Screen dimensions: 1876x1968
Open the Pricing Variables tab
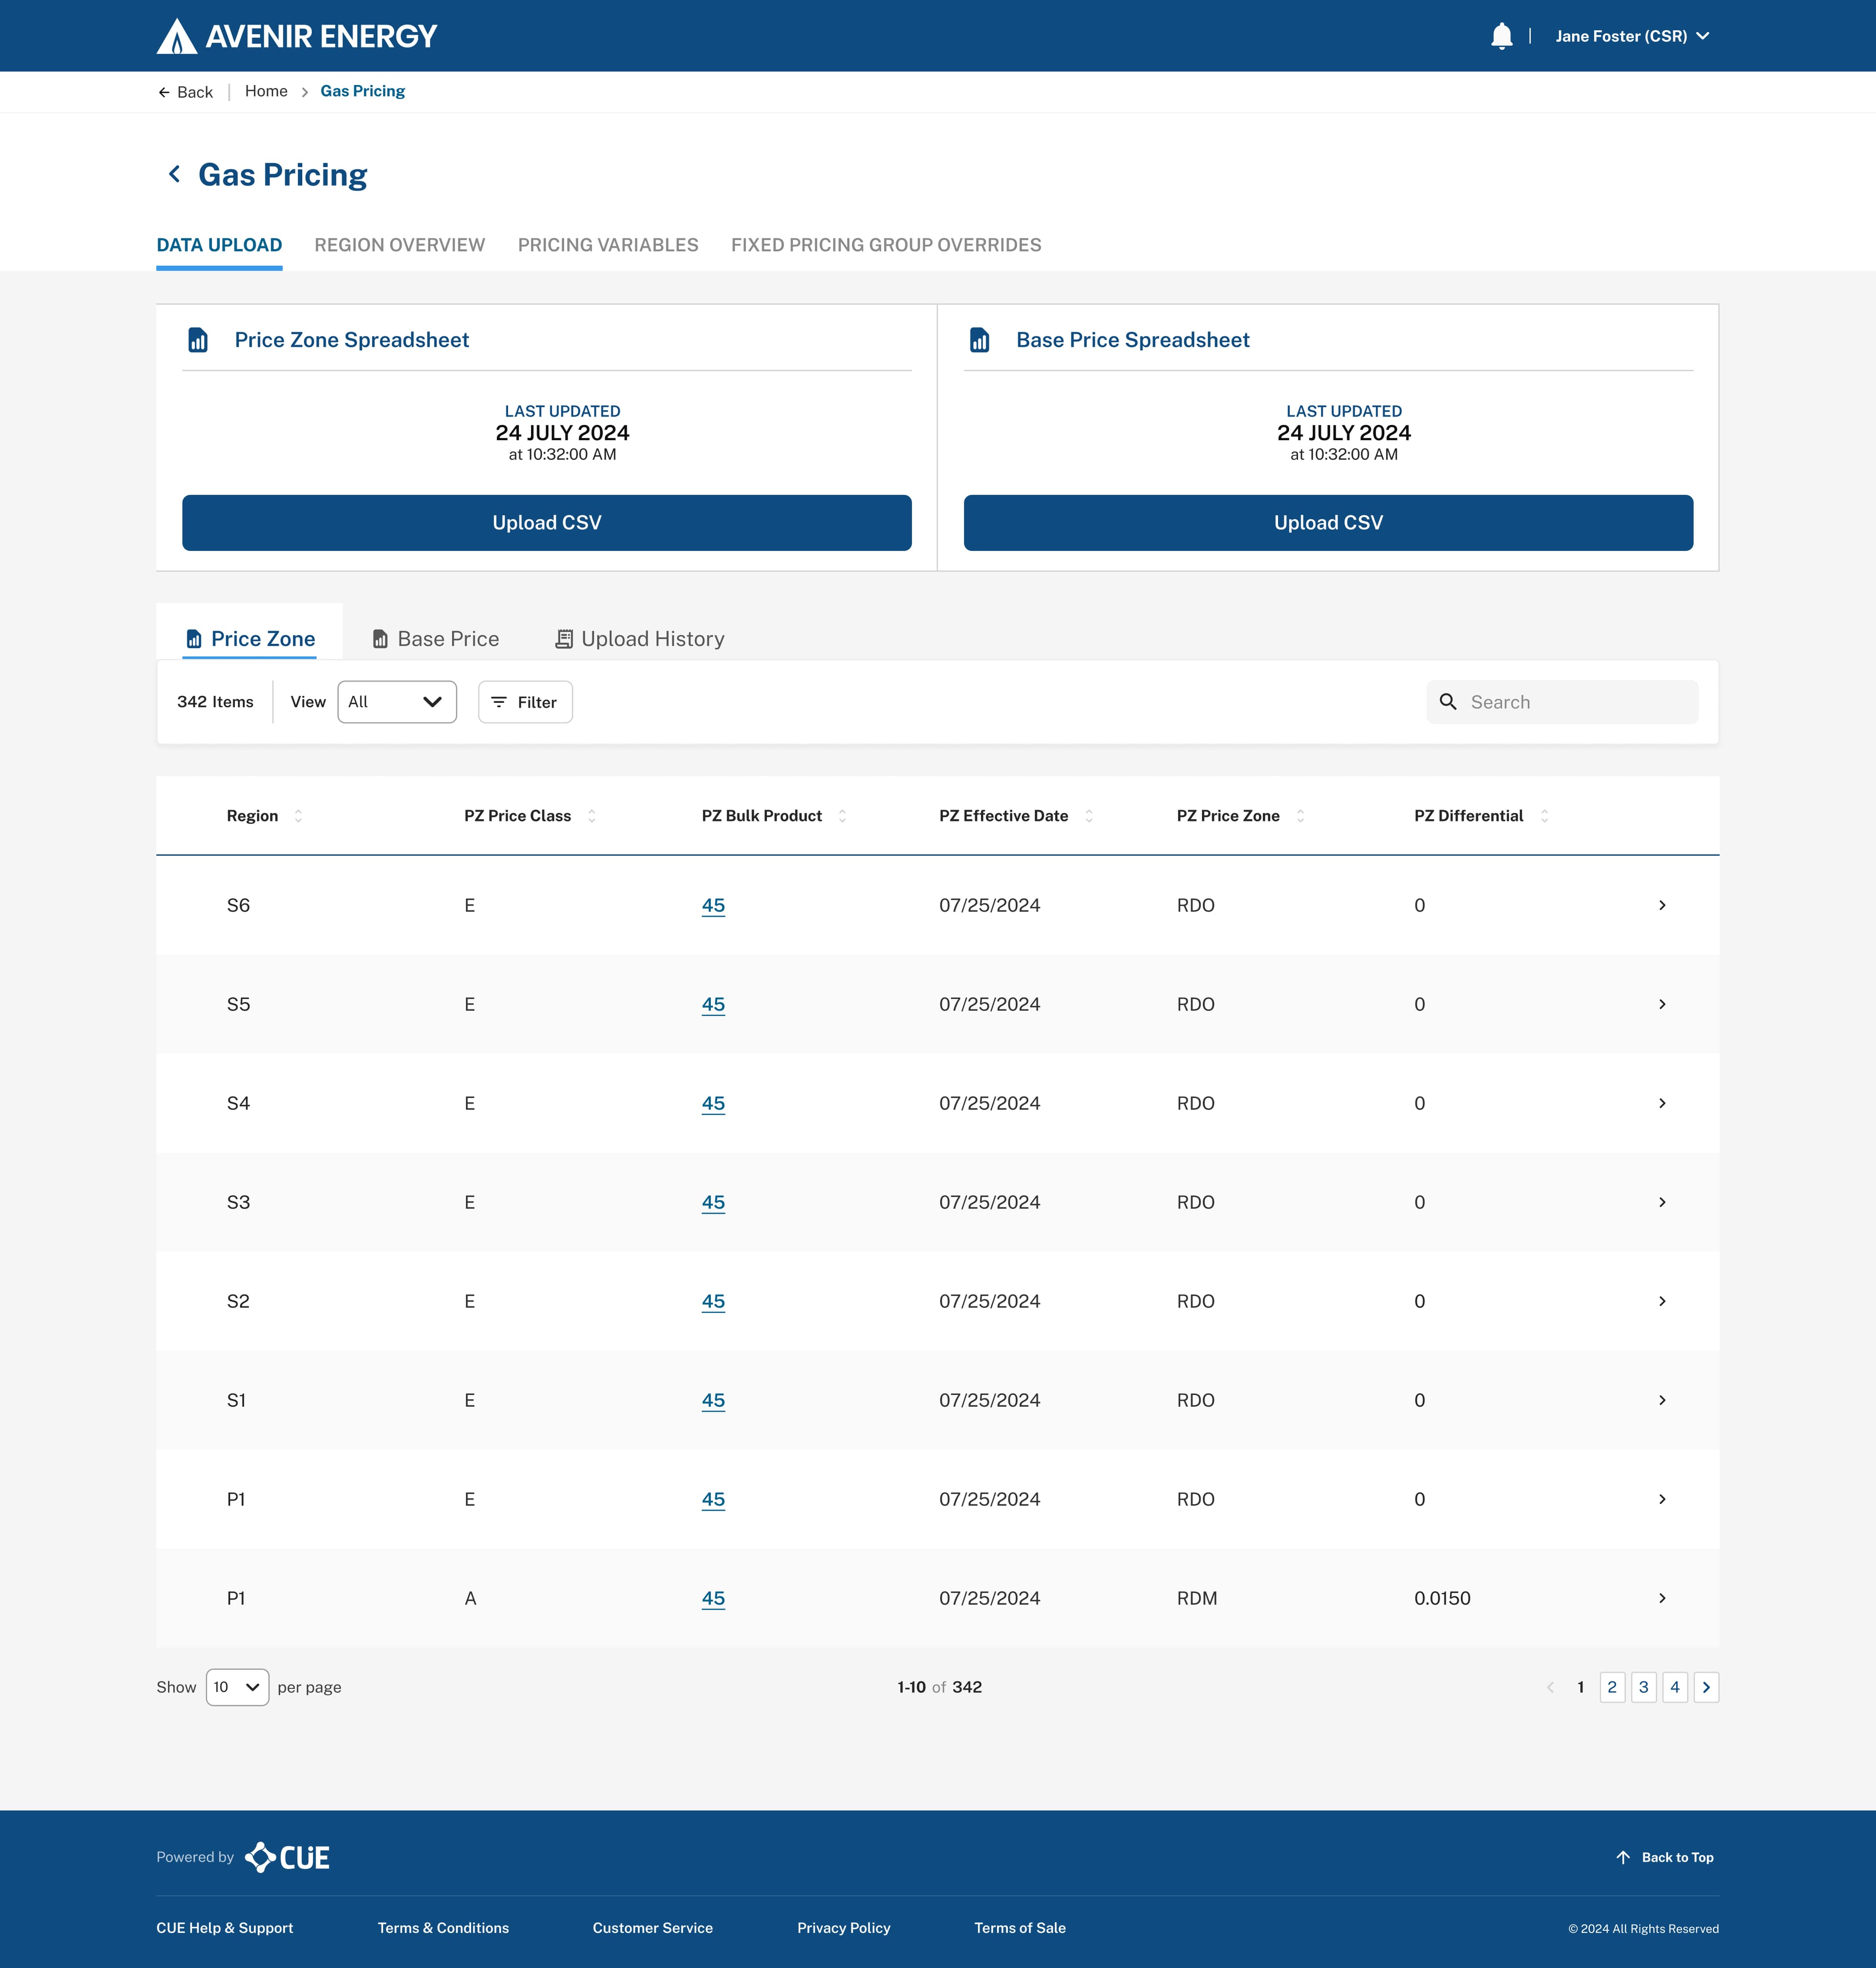point(608,245)
